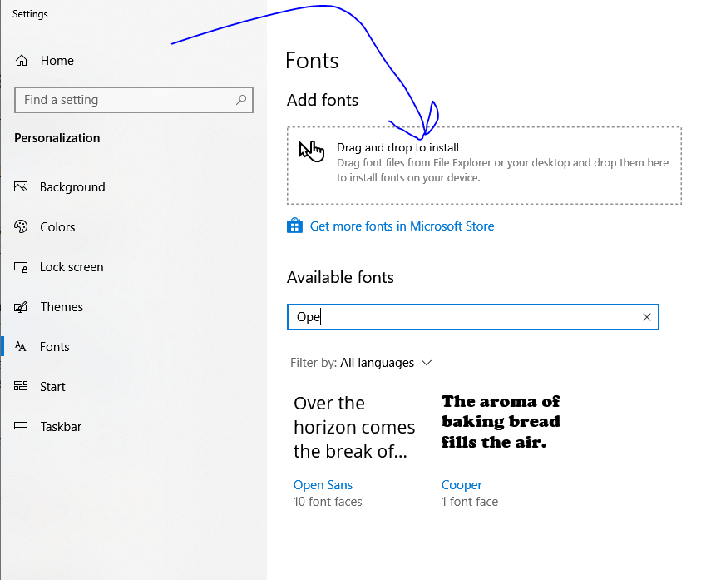
Task: Click the Start tiles icon
Action: click(x=22, y=387)
